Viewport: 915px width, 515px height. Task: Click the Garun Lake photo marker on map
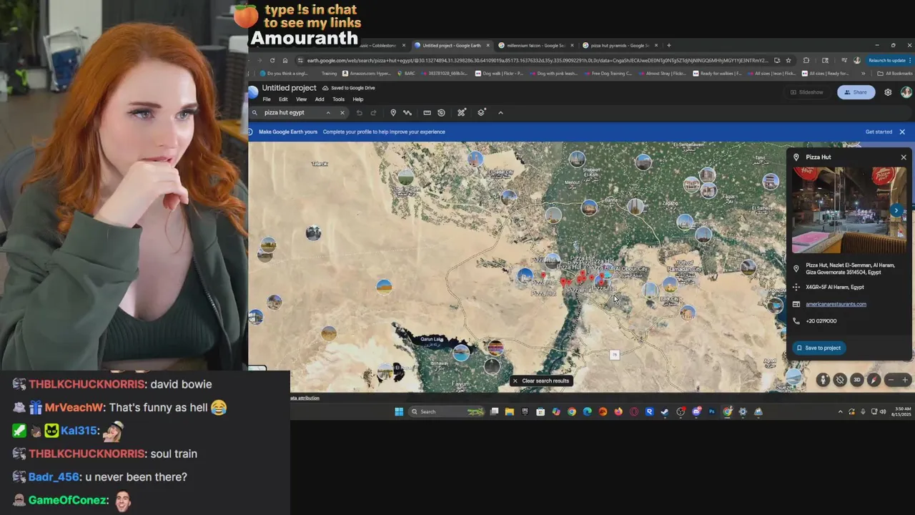(461, 352)
